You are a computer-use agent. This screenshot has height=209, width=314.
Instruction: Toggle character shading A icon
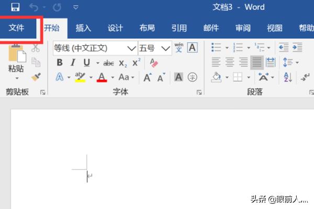click(178, 77)
